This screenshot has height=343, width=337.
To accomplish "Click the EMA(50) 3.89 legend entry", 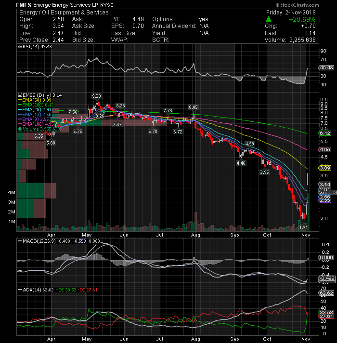I will tap(35, 100).
